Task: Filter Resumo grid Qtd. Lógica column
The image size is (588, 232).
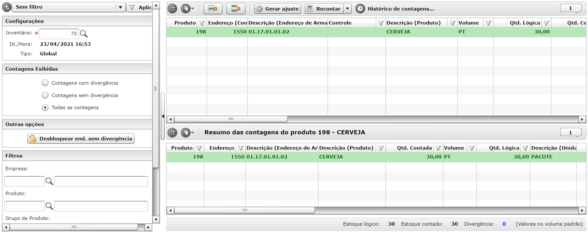Action: tap(525, 148)
